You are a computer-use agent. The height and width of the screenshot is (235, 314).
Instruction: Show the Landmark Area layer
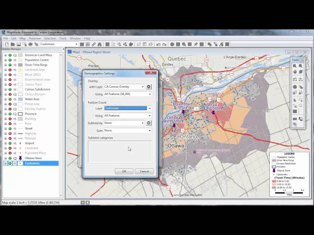click(10, 70)
